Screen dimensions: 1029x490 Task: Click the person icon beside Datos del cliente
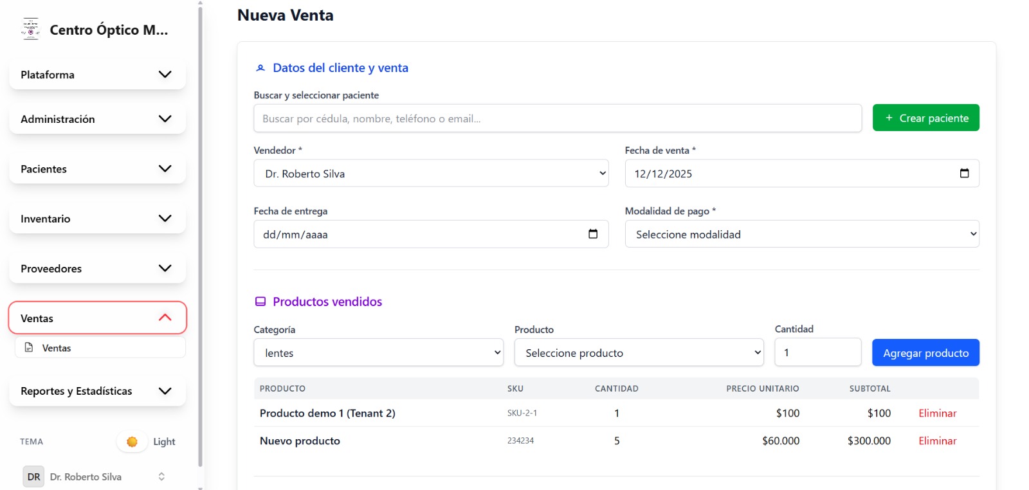tap(260, 68)
